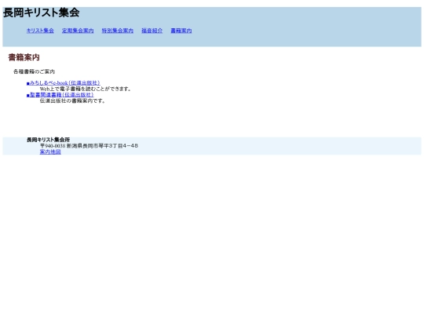
Task: Open みちしるべe-book (伝道出版社) link
Action: coord(64,83)
